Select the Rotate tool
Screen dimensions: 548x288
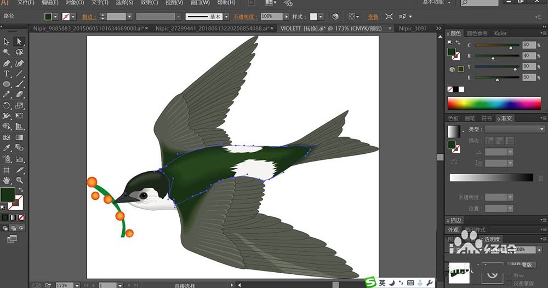point(6,106)
